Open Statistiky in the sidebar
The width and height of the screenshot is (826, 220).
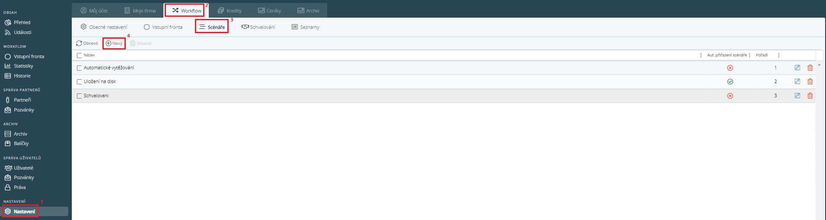click(23, 66)
